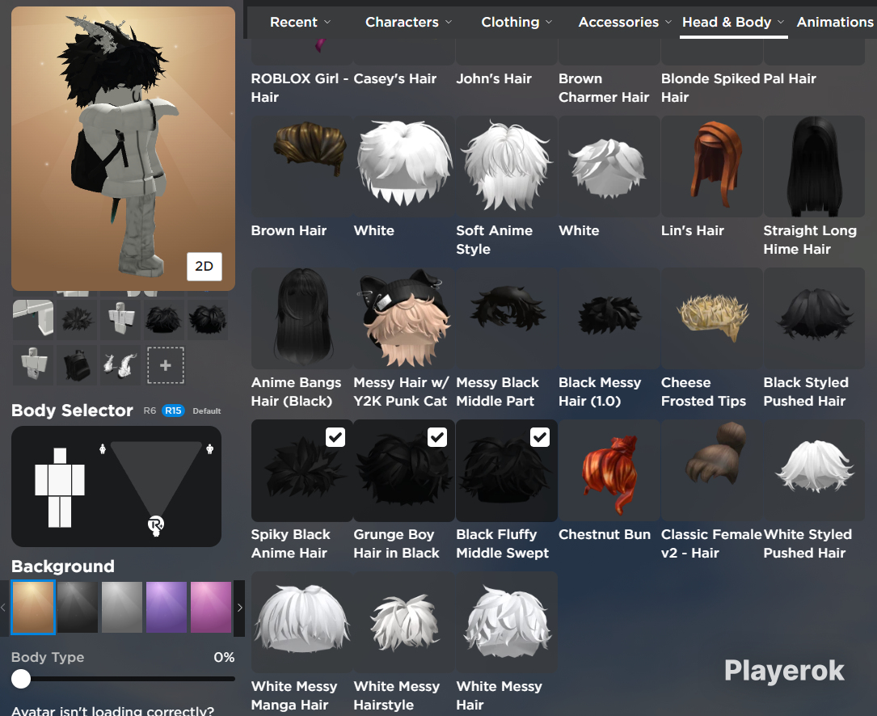Select R6 body option

tap(150, 411)
